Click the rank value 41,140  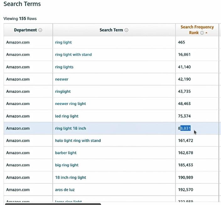point(184,67)
